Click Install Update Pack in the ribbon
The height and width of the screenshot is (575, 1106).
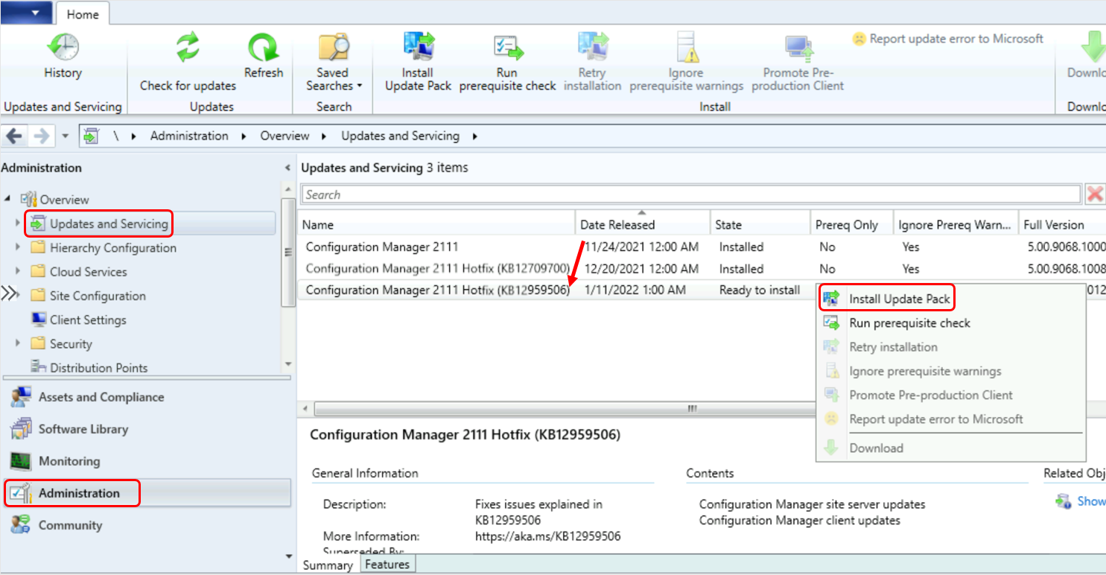pos(418,63)
